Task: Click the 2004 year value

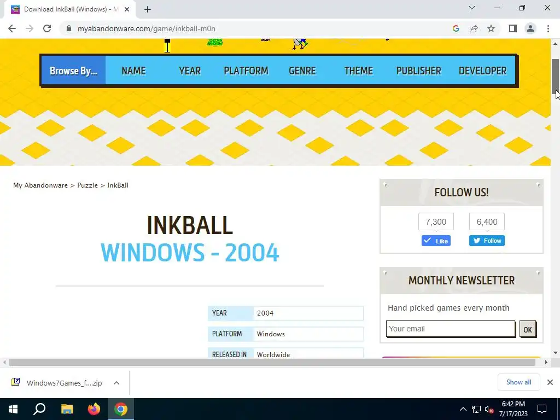Action: point(265,313)
